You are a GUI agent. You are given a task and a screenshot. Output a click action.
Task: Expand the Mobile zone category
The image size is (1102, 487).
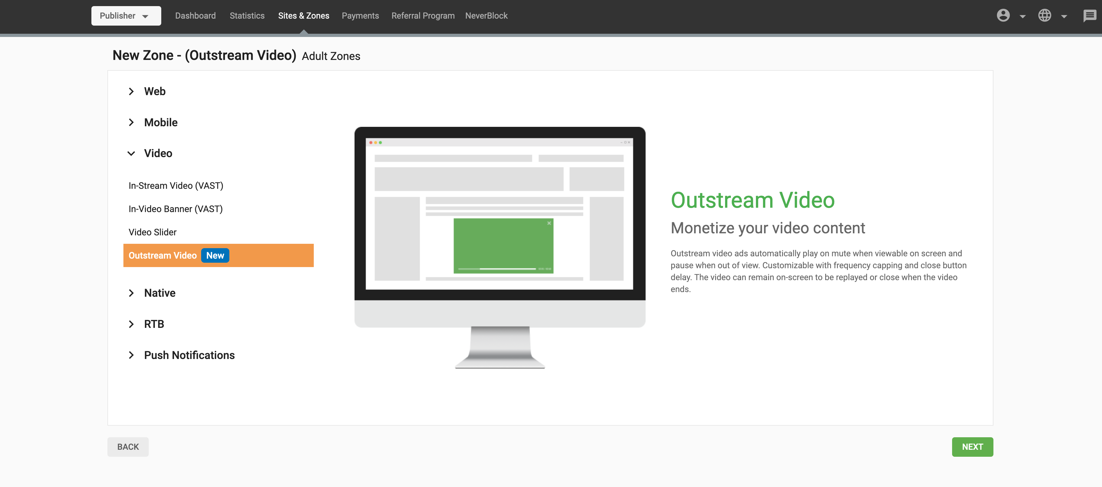pyautogui.click(x=160, y=122)
